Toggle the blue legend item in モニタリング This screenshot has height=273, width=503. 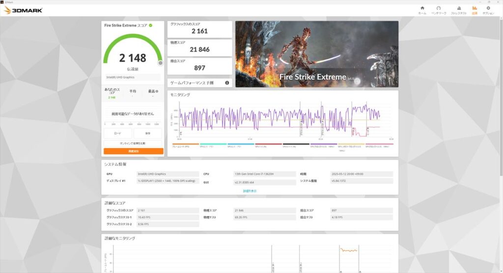pyautogui.click(x=241, y=145)
